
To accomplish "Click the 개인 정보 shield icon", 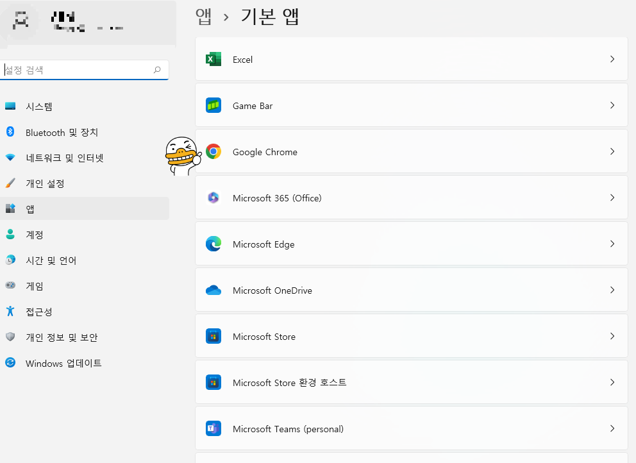I will (10, 337).
